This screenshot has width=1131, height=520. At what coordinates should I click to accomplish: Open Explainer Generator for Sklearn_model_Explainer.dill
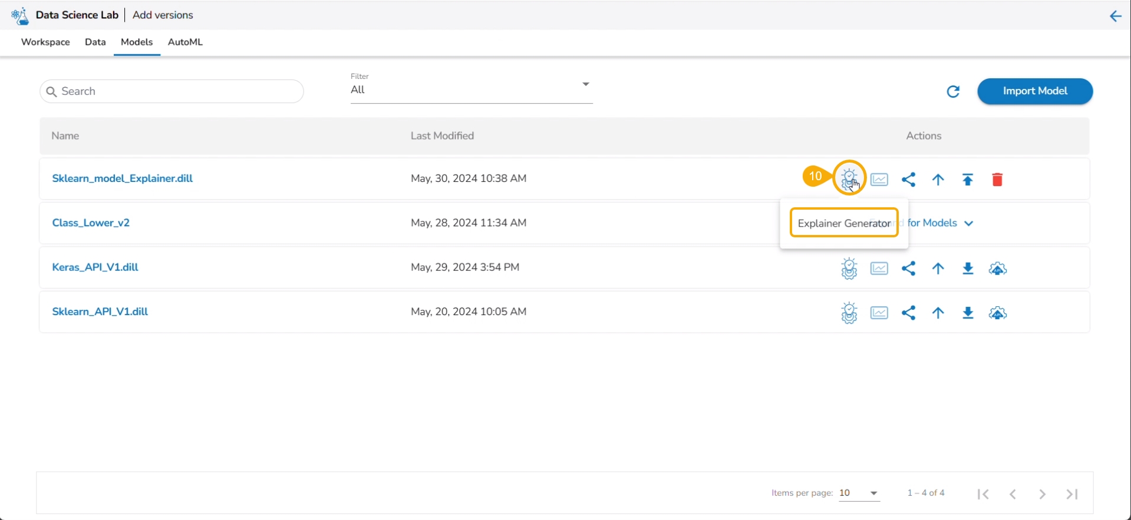tap(849, 178)
